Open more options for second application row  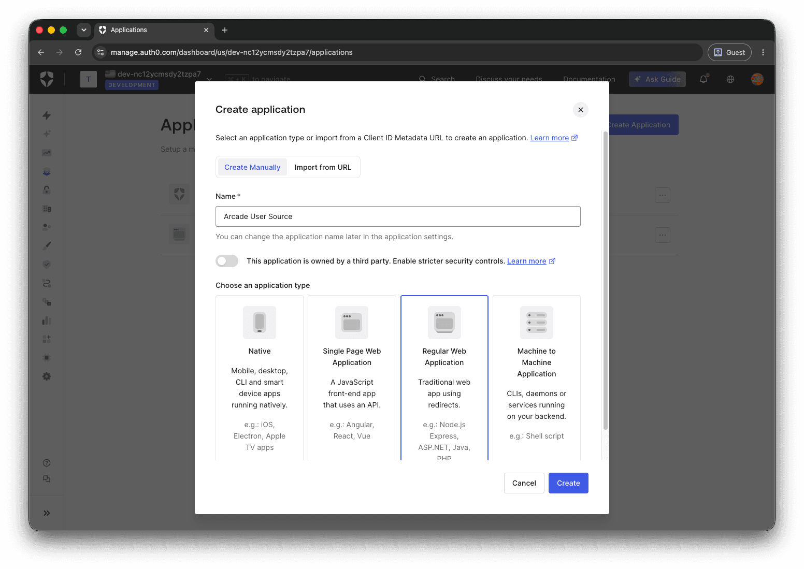tap(663, 235)
